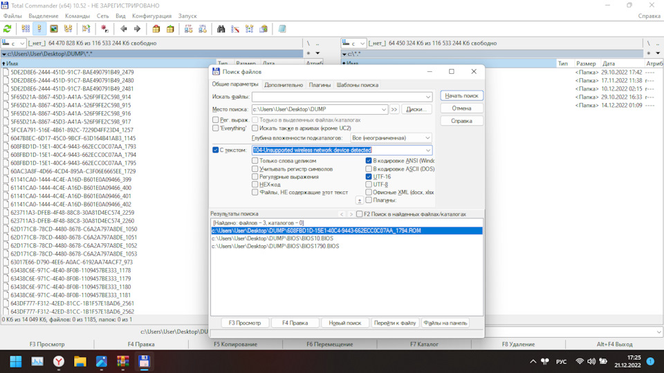The height and width of the screenshot is (373, 664).
Task: Select result BIOS1790.BIOS in results list
Action: 275,246
